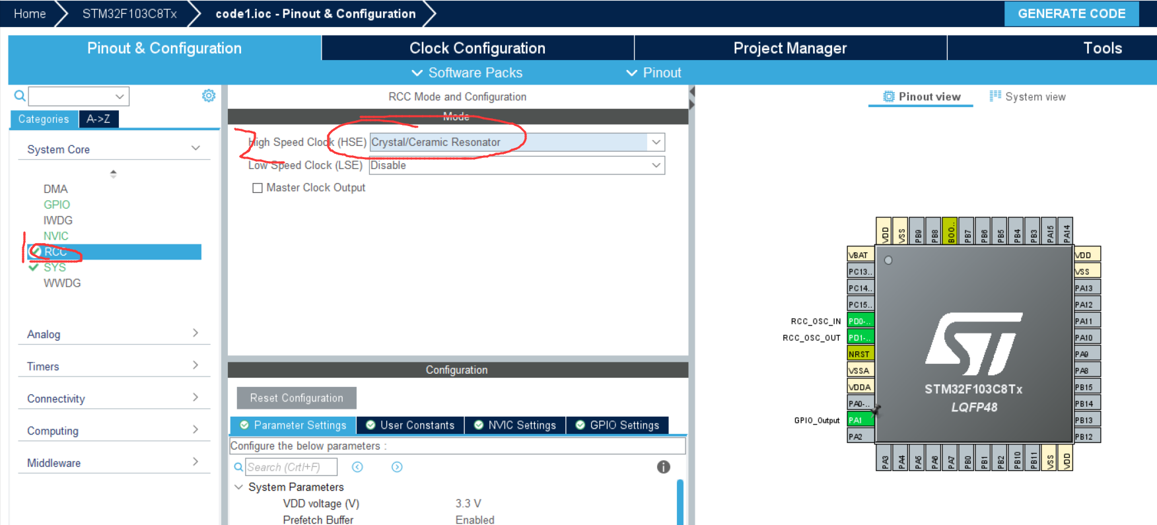Collapse the System Parameters tree node

point(238,487)
